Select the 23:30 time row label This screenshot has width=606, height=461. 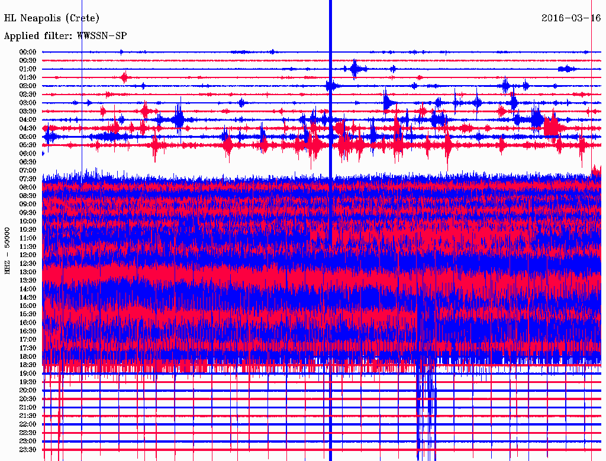(x=28, y=450)
